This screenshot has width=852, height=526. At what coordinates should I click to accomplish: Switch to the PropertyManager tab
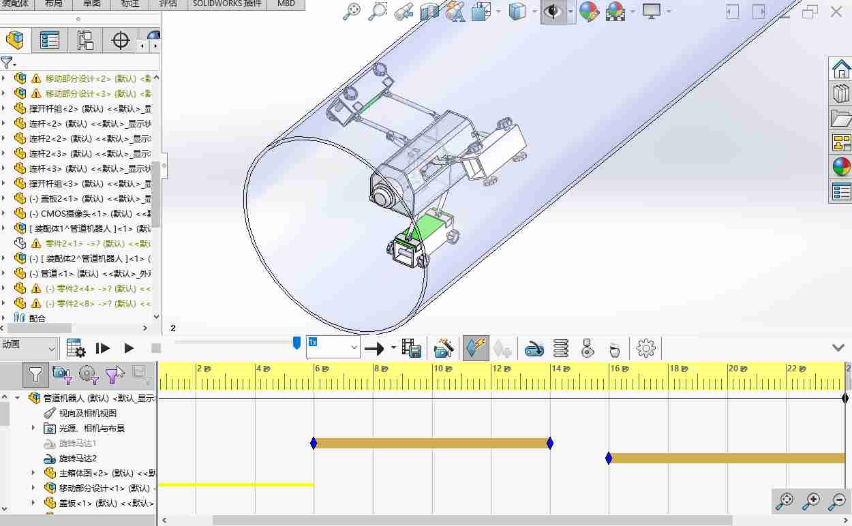pos(50,40)
